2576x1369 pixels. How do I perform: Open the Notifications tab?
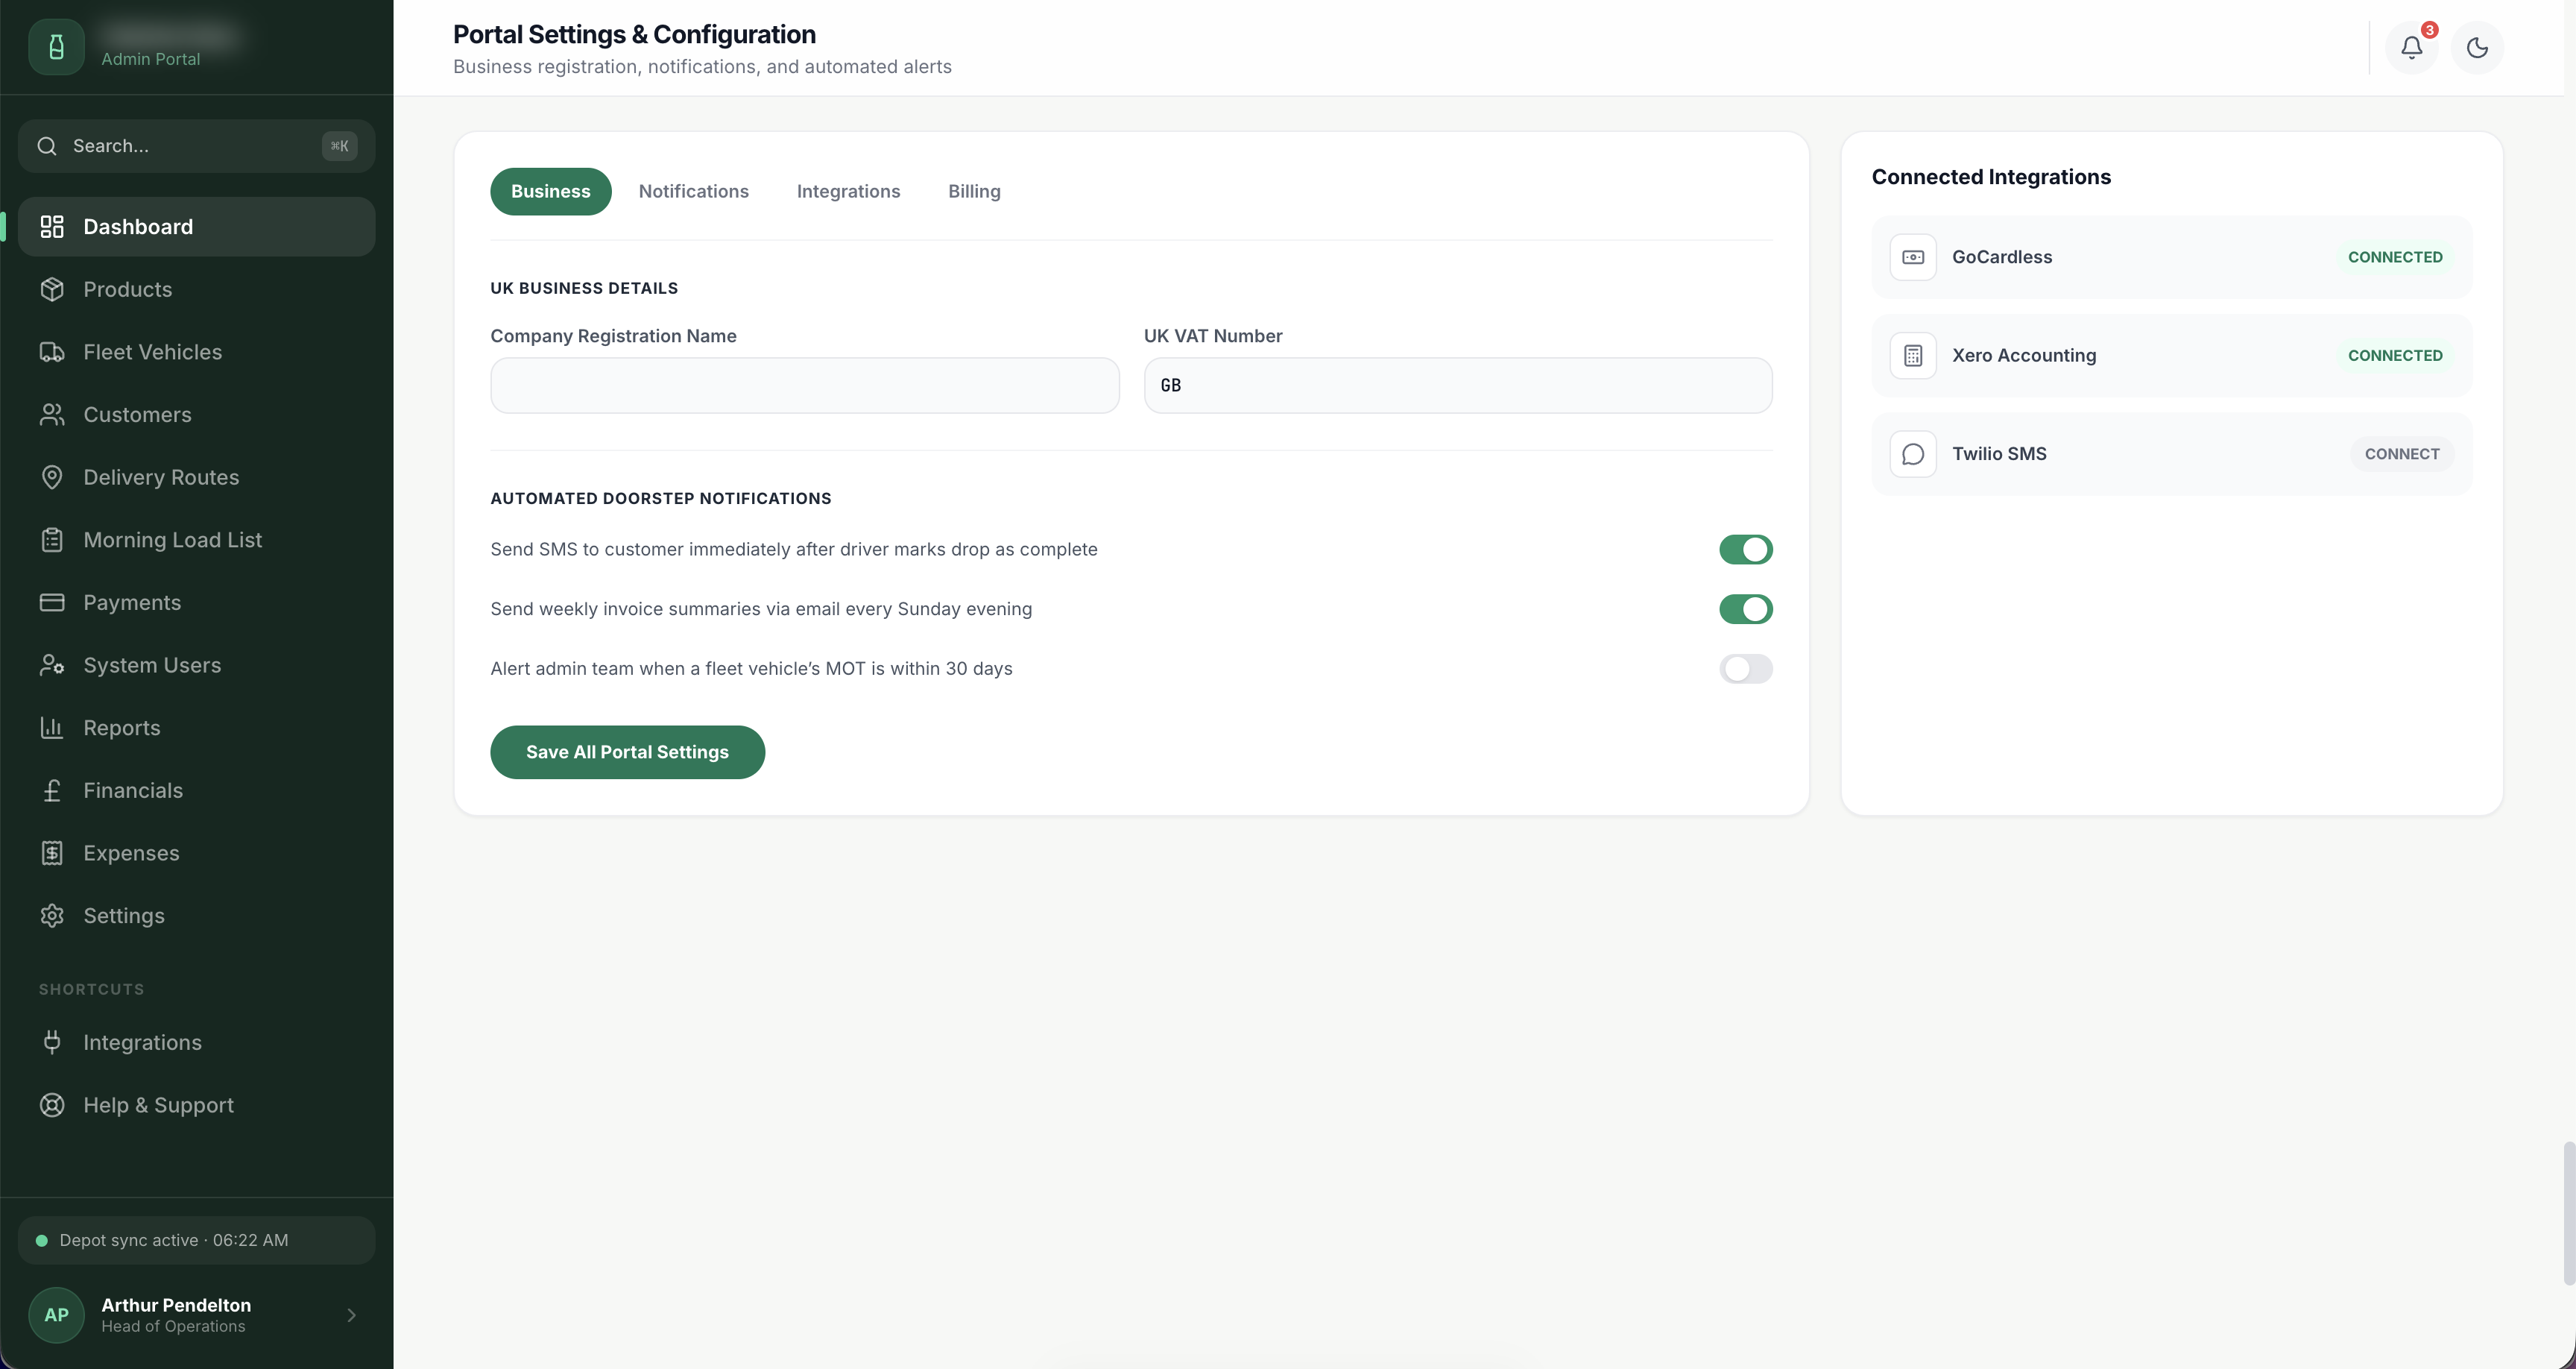(x=693, y=191)
